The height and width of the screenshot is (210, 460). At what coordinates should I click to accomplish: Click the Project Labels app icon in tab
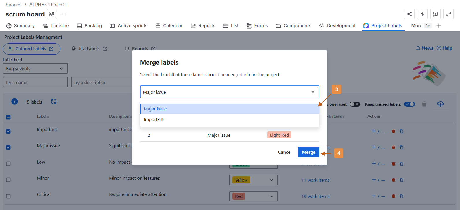tap(366, 26)
